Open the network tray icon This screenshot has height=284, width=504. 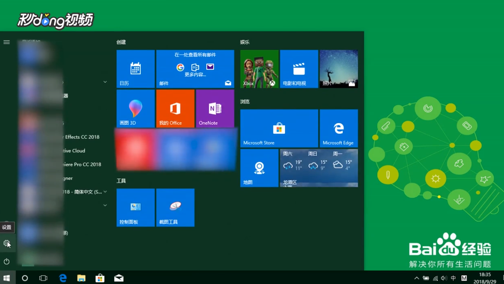(435, 278)
